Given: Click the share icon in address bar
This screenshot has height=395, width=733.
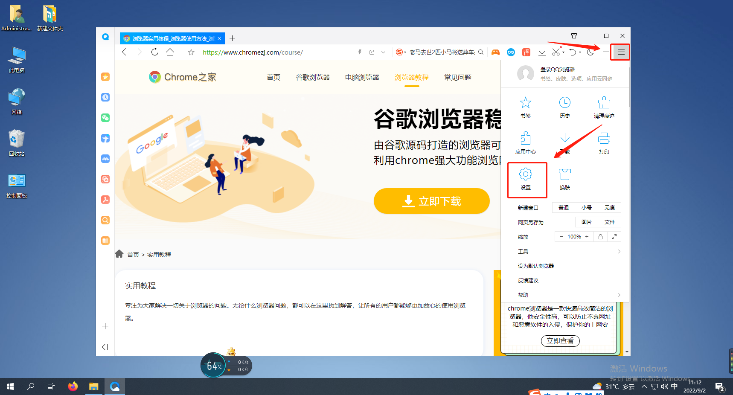Looking at the screenshot, I should click(x=372, y=52).
